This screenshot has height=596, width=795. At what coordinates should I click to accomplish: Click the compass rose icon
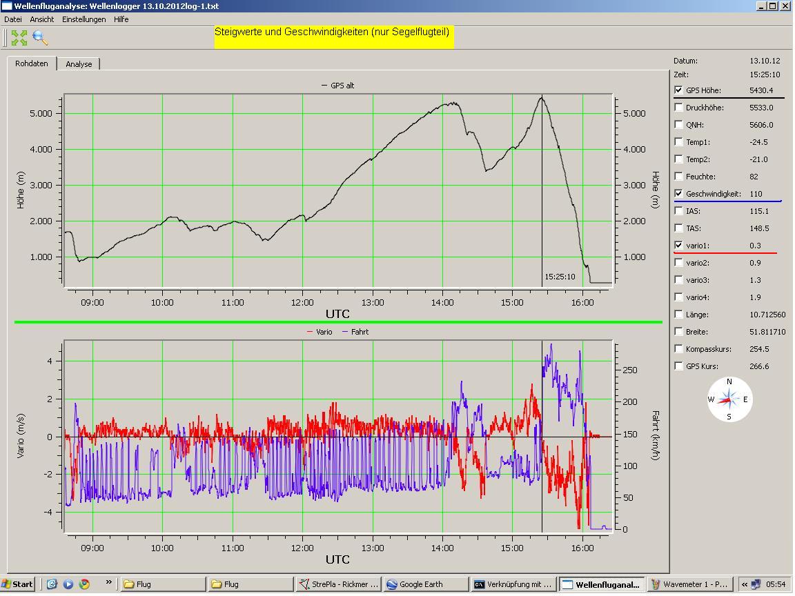point(729,399)
